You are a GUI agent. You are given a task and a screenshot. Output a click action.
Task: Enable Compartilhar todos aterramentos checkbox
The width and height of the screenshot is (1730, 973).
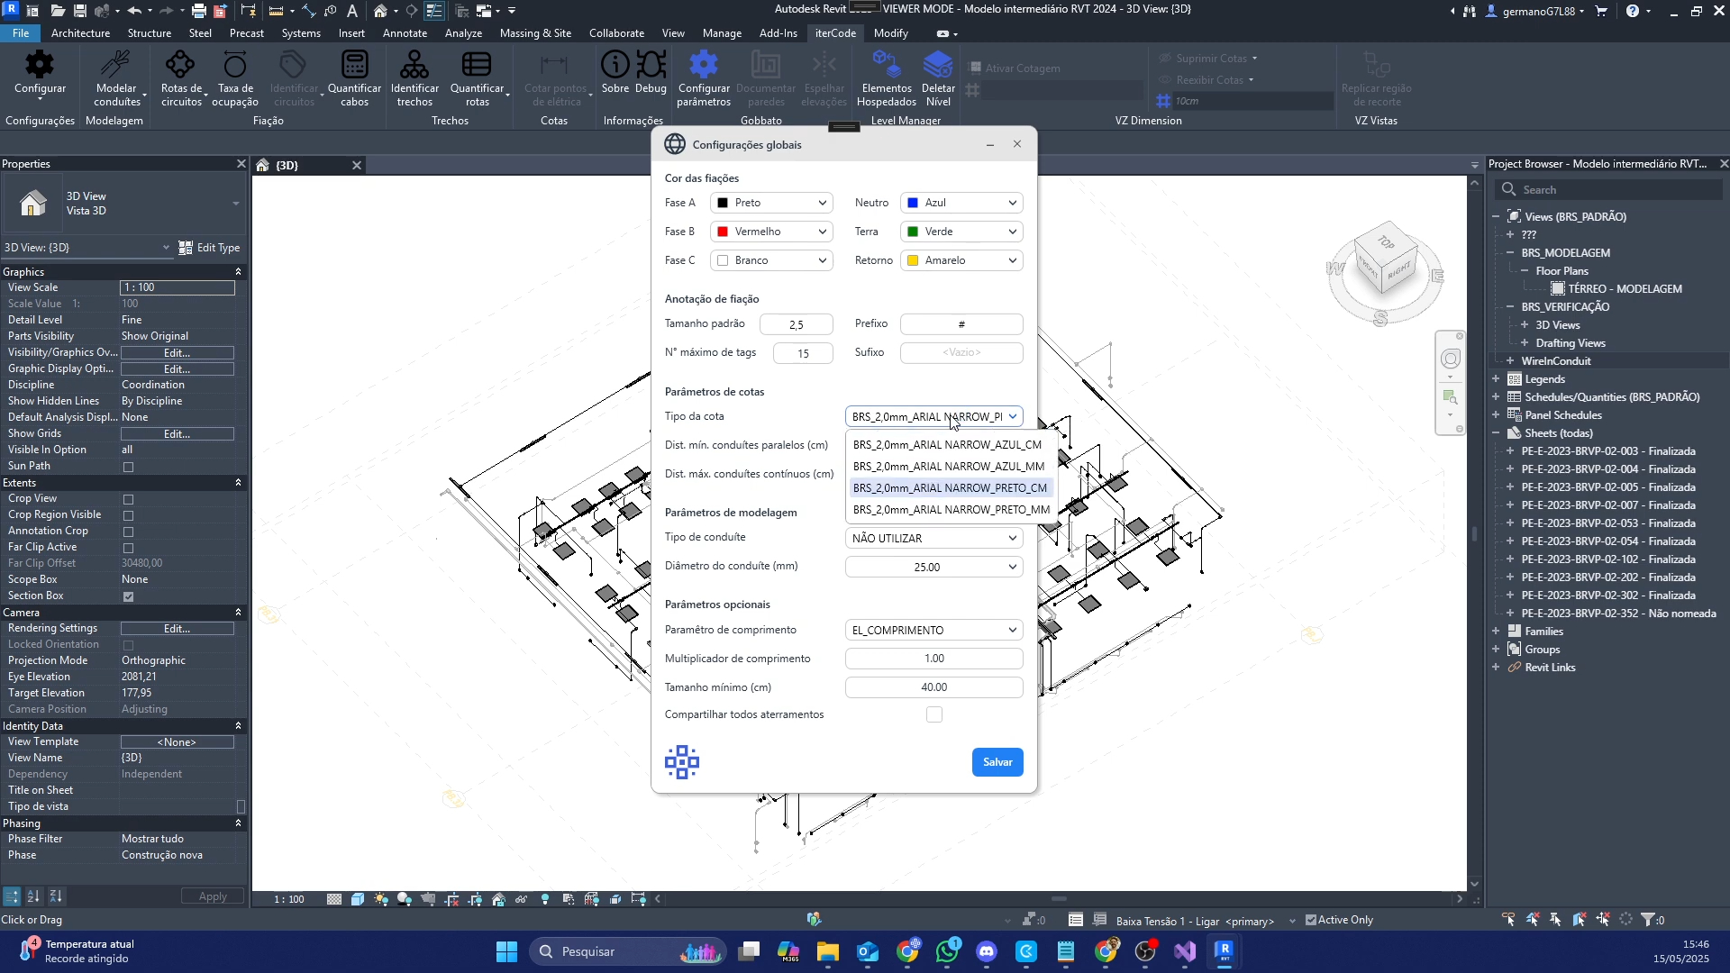point(934,714)
